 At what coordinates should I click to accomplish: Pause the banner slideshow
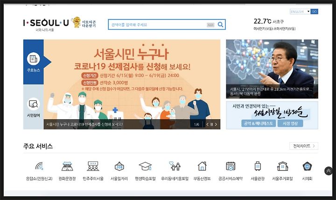[212, 124]
